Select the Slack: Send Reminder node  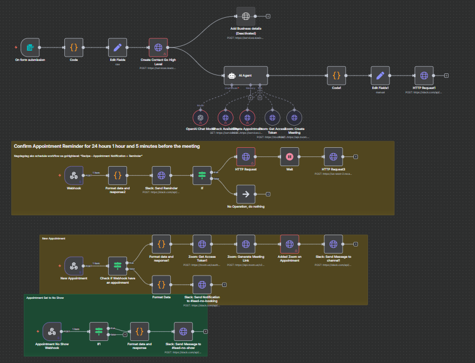[161, 175]
